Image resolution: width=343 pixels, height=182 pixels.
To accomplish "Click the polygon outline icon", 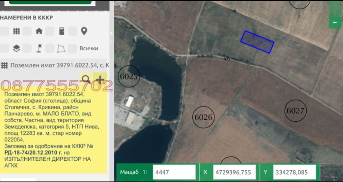I will [61, 49].
